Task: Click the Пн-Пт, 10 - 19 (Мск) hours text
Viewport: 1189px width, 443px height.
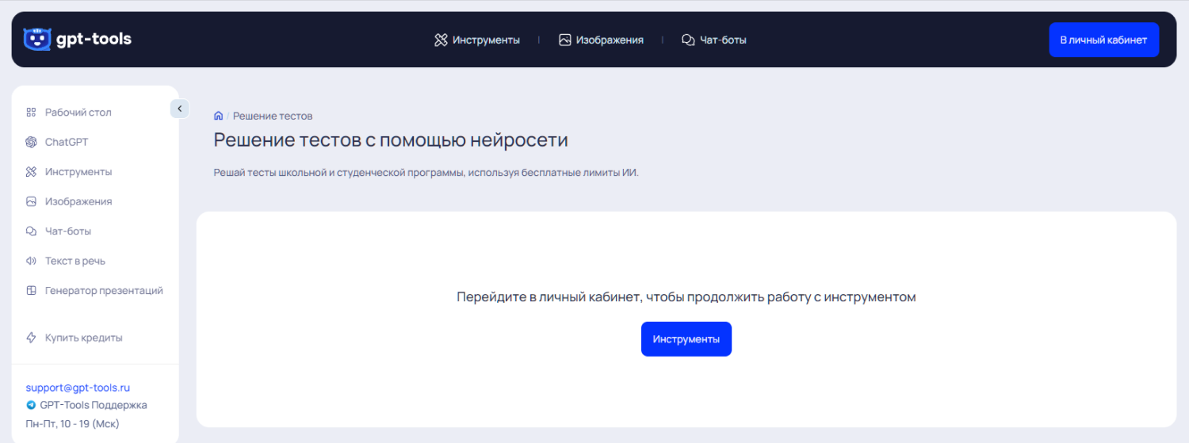Action: (x=72, y=423)
